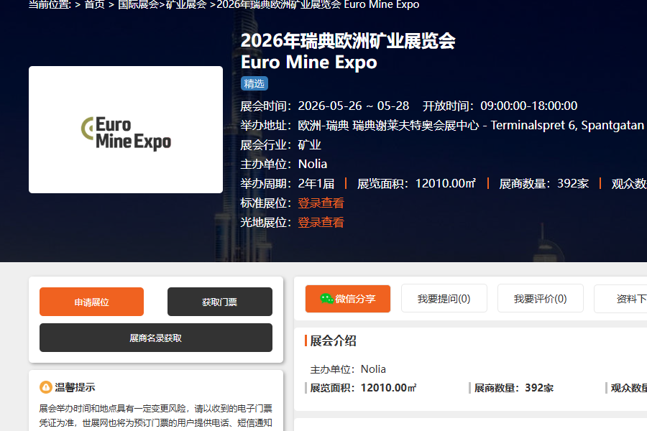Screen dimensions: 647x431
Task: Click the Euro Mine Expo breadcrumb title
Action: point(318,4)
